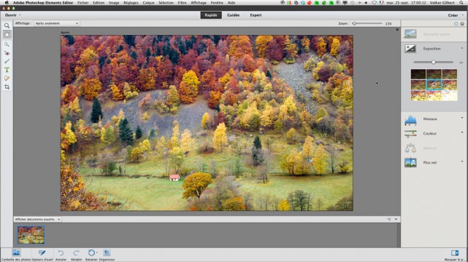Expand the Niveaux section arrow
Image resolution: width=468 pixels, height=262 pixels.
(462, 118)
